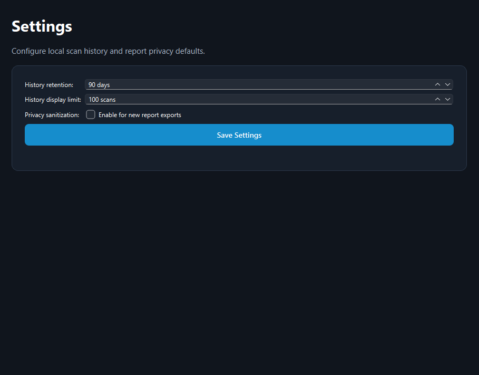Increase History retention with up arrow
Image resolution: width=479 pixels, height=375 pixels.
click(x=437, y=84)
